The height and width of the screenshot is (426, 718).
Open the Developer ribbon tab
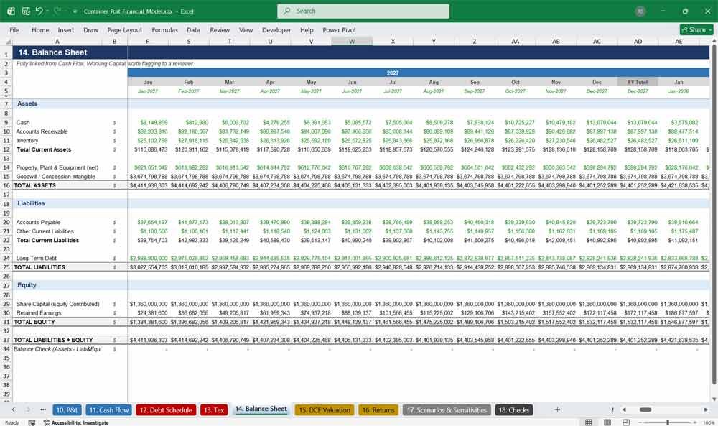(x=276, y=29)
